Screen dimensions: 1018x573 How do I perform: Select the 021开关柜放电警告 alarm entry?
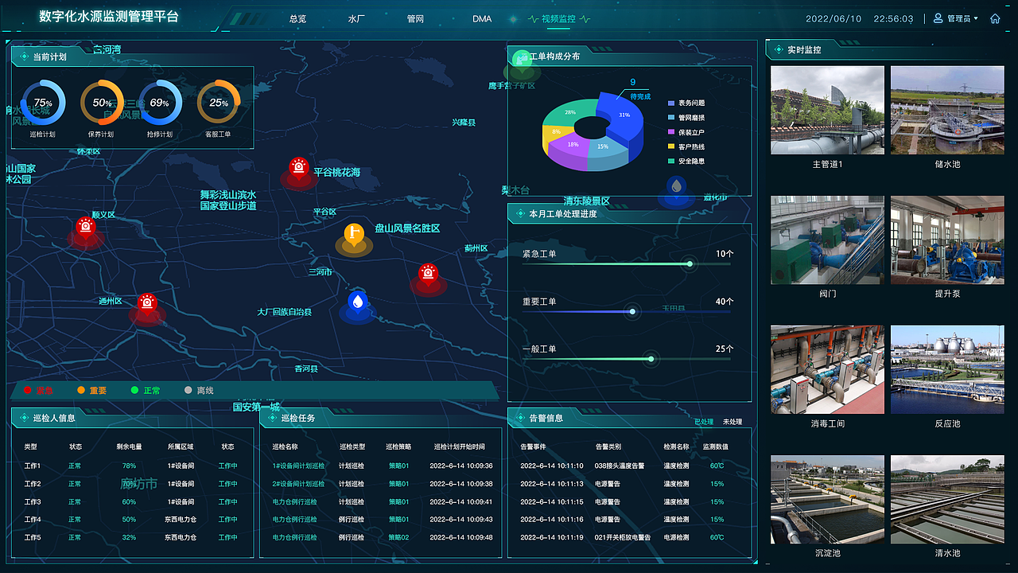tap(622, 537)
